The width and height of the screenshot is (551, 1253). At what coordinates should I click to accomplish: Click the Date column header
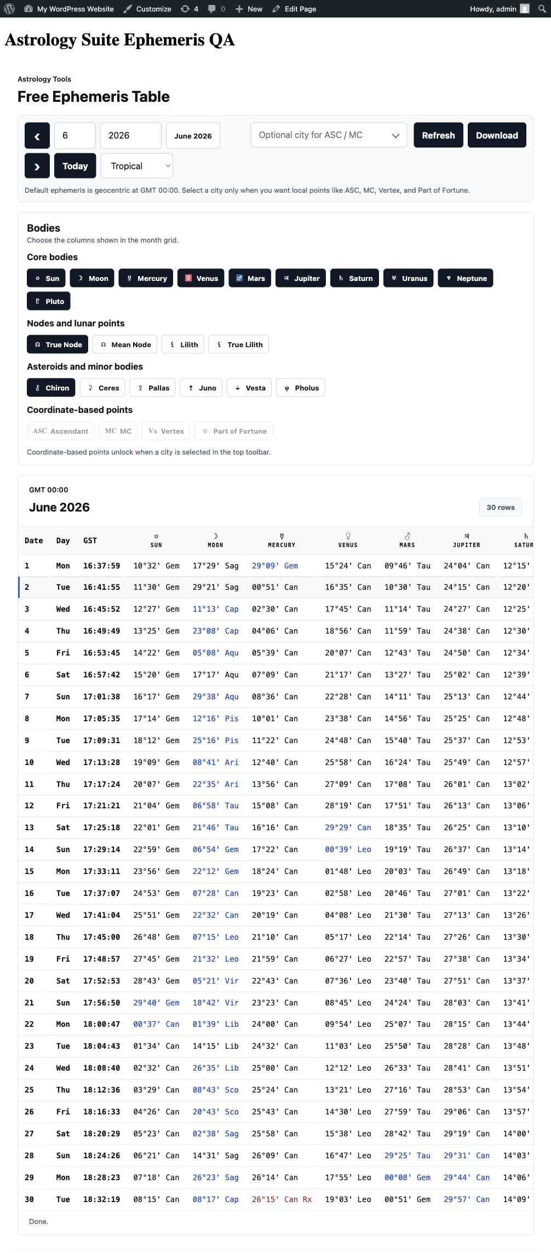34,541
